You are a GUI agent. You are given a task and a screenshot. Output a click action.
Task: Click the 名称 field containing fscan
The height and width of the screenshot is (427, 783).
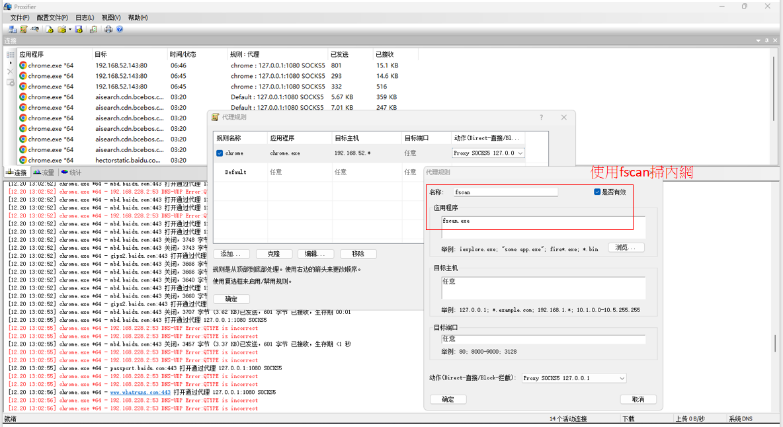click(x=505, y=192)
